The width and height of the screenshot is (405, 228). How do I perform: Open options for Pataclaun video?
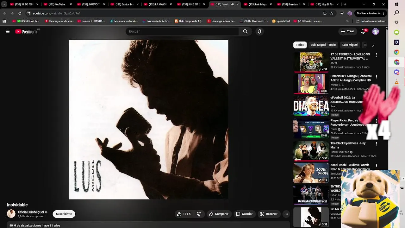[x=377, y=77]
